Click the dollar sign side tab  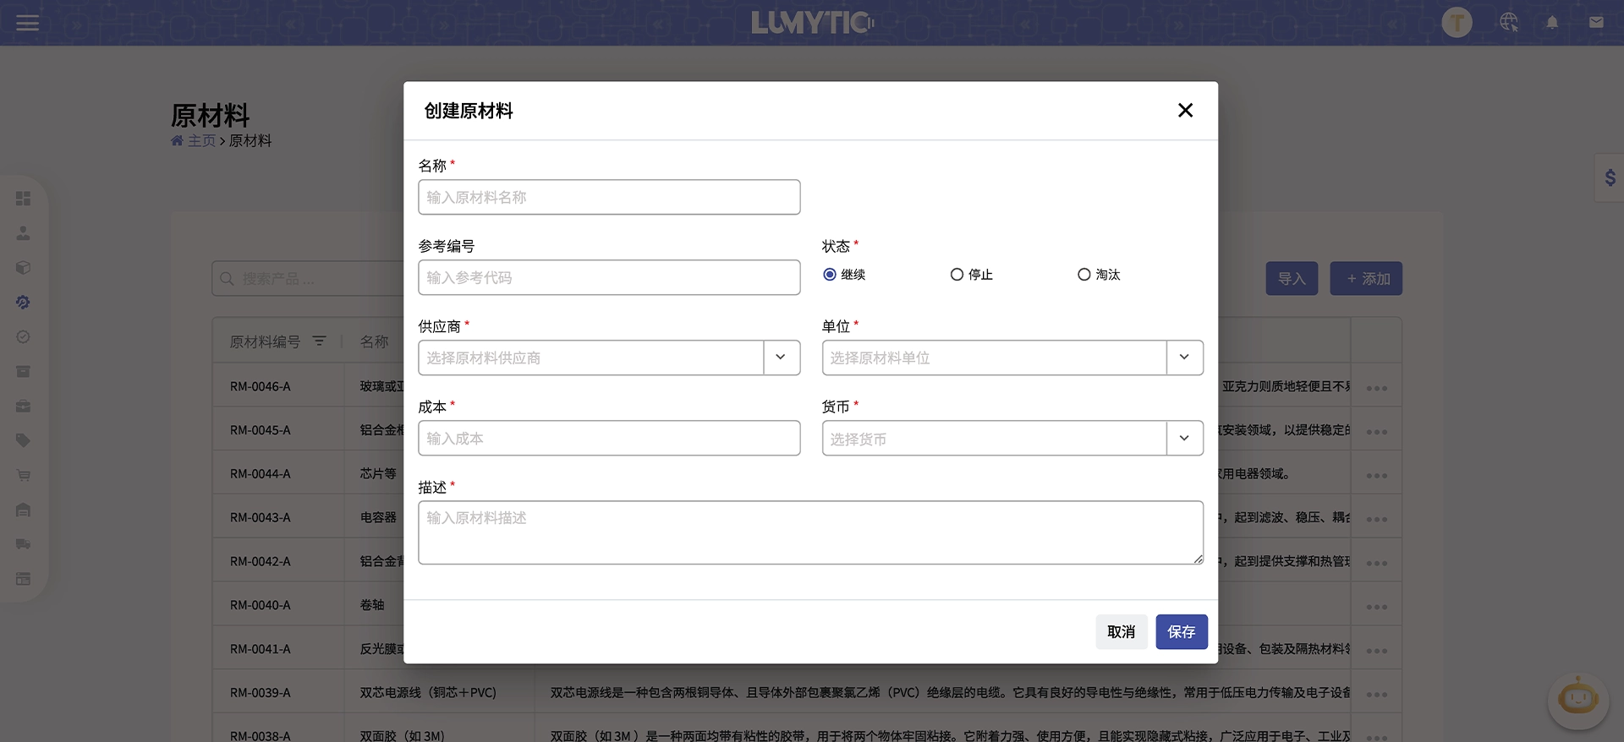1610,177
